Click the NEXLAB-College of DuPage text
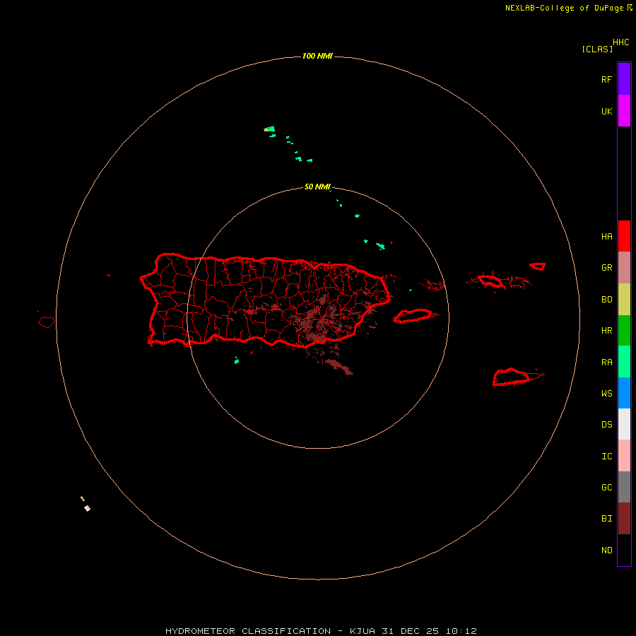 564,8
